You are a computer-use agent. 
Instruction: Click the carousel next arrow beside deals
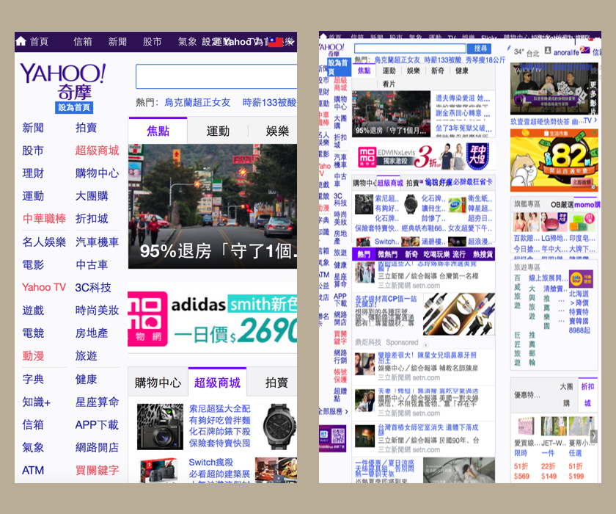pos(593,435)
